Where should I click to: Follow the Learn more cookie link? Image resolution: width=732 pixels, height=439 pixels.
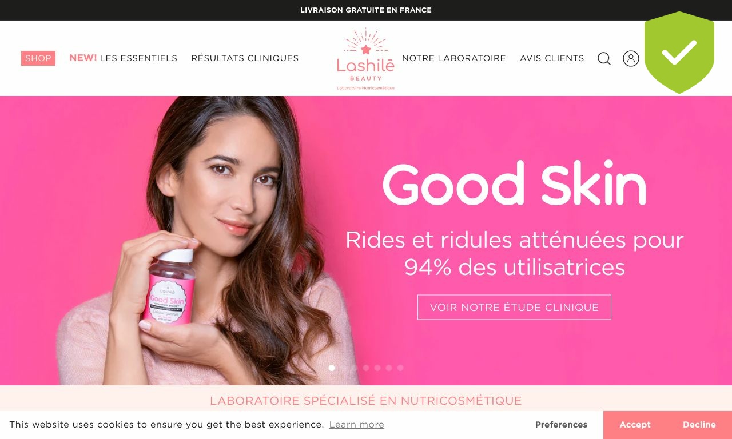(x=357, y=425)
